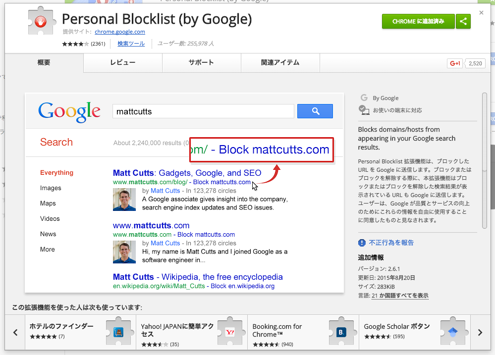Click the report abuse exclamation icon
Image resolution: width=495 pixels, height=355 pixels.
[362, 243]
